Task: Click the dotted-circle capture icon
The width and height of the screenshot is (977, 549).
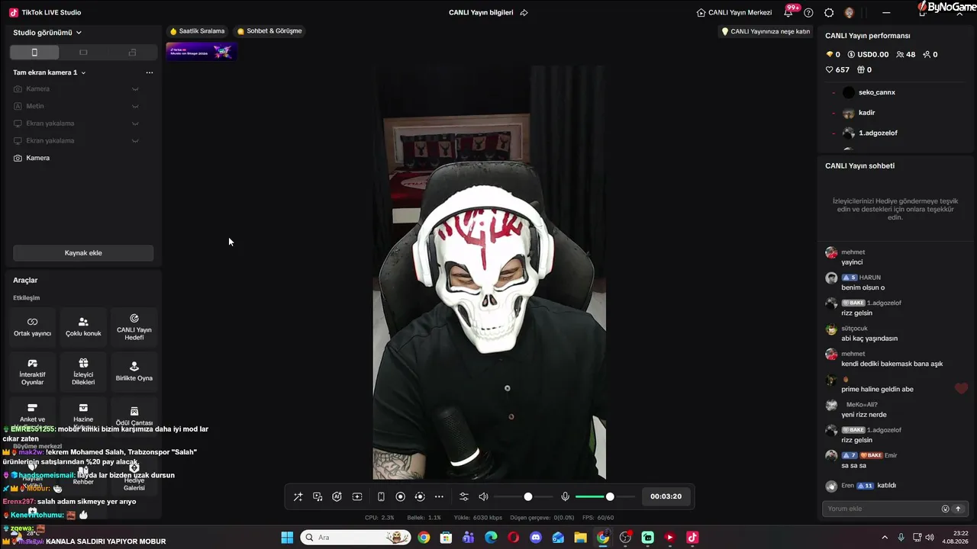Action: [x=419, y=496]
